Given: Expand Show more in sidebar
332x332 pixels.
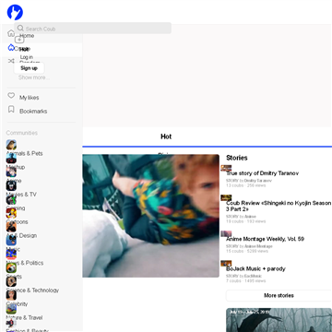Looking at the screenshot, I should (34, 77).
